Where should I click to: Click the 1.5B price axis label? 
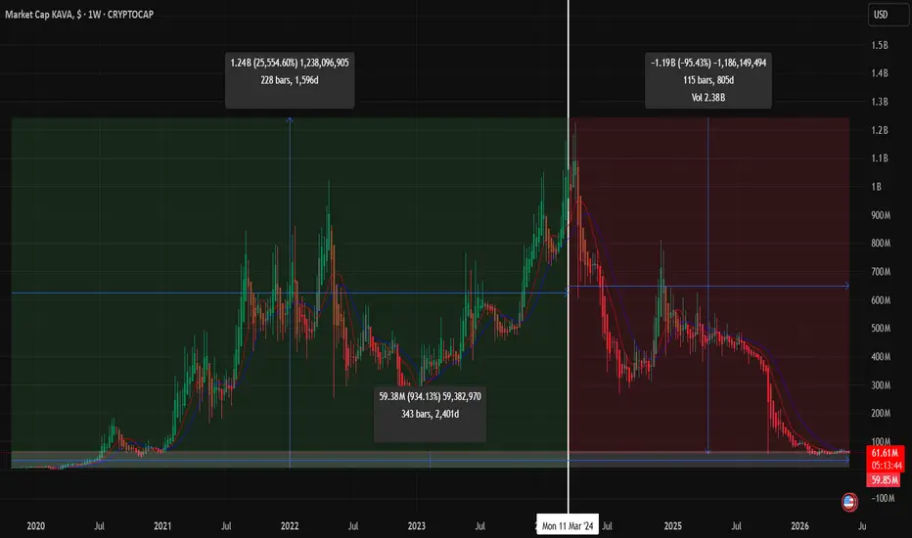click(880, 45)
